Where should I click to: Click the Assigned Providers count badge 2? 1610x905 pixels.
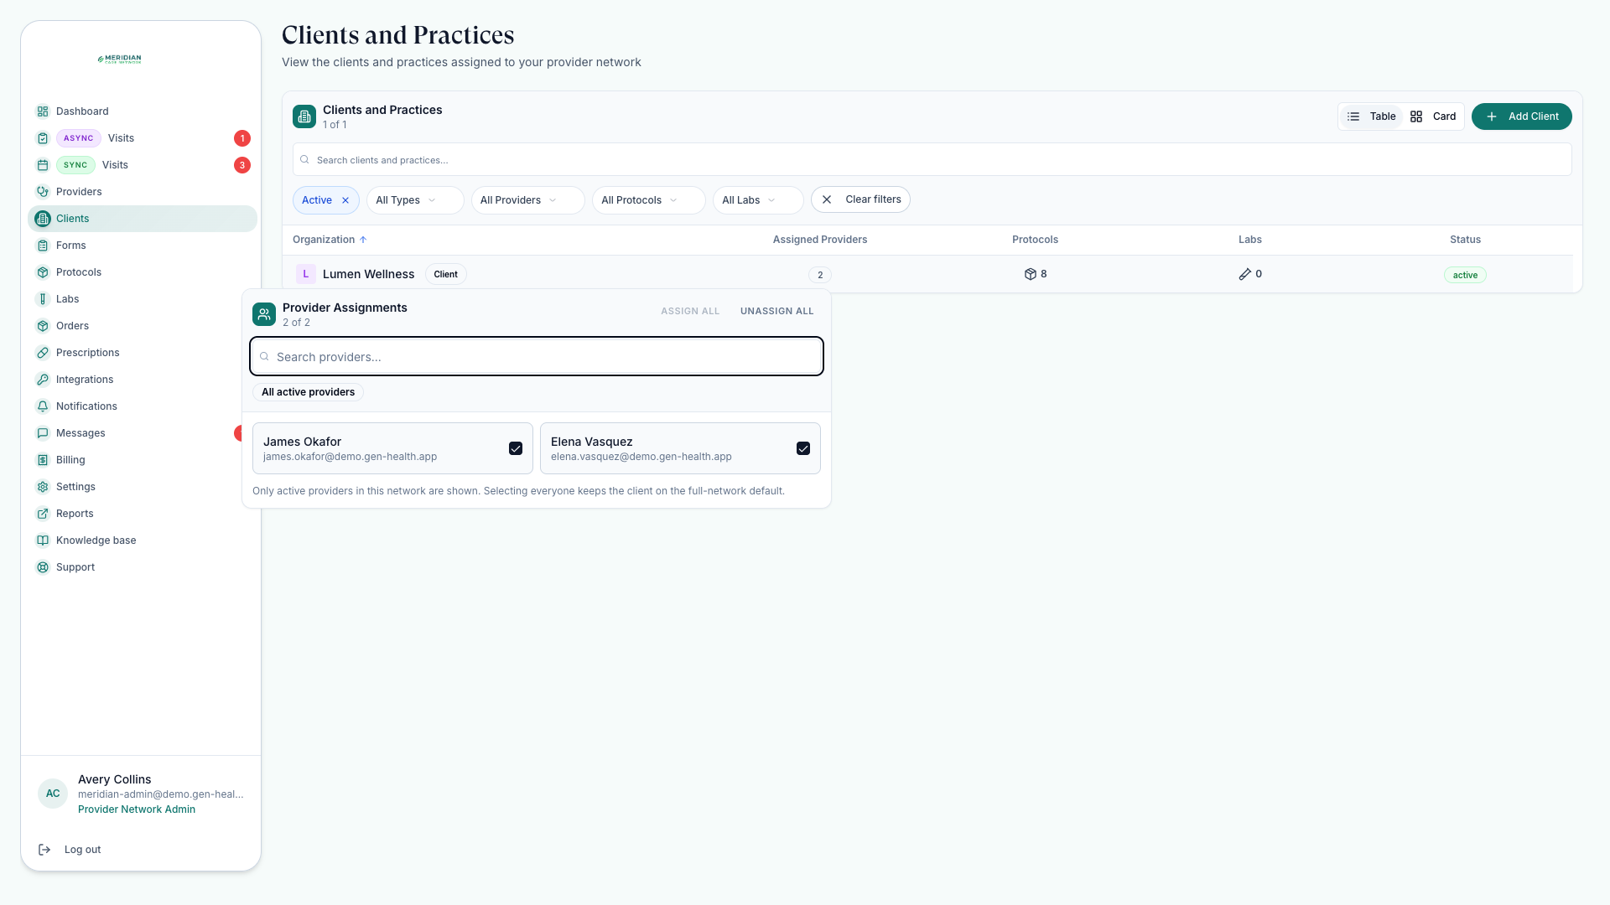coord(820,275)
